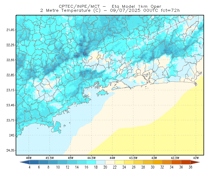Click the light blue swatch between 18 and 20

(101, 162)
